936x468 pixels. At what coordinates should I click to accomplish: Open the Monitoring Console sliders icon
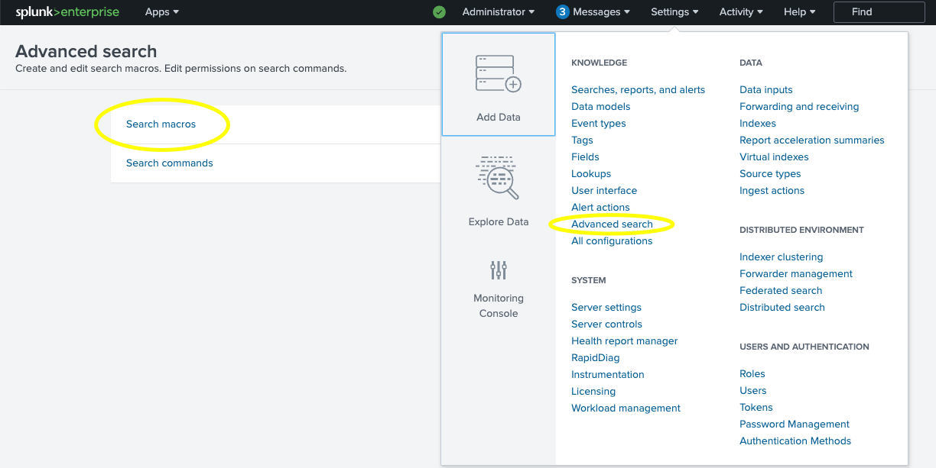point(499,270)
